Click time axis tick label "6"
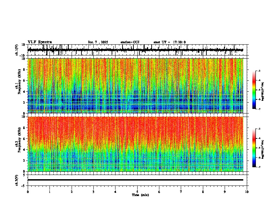 point(159,192)
